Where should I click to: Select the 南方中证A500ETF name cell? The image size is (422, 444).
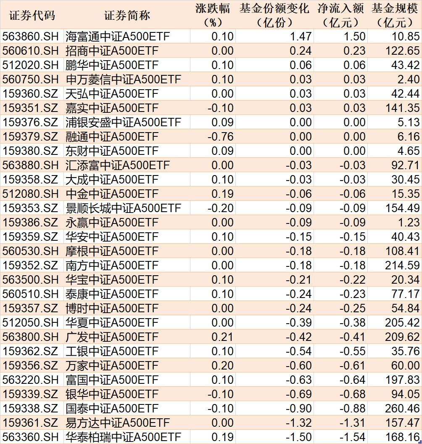tap(112, 266)
